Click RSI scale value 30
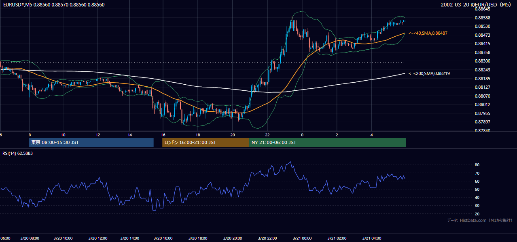Screen dimensions: 517x242 477,206
